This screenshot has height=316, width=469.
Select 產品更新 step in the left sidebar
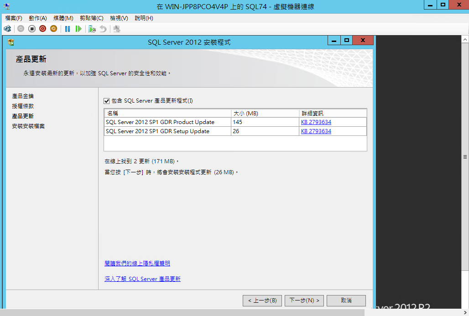pyautogui.click(x=23, y=116)
